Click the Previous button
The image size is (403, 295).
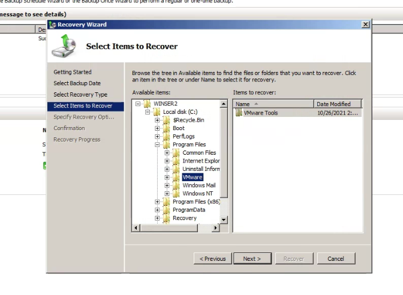pyautogui.click(x=213, y=258)
